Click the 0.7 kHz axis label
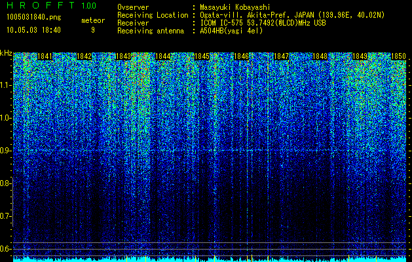The height and width of the screenshot is (262, 412). (5, 216)
